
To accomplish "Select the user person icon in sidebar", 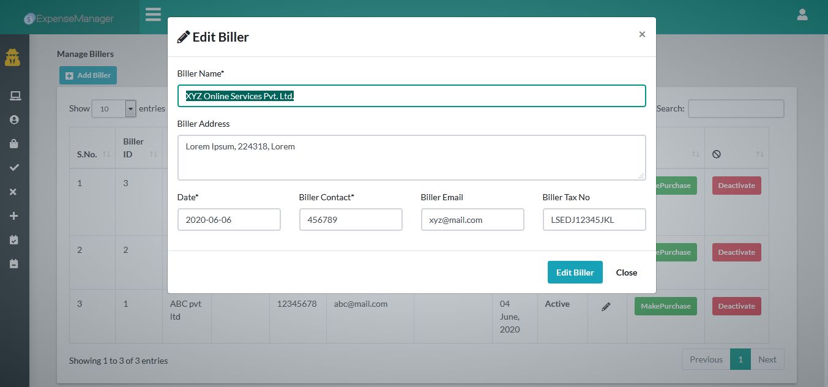I will [14, 119].
